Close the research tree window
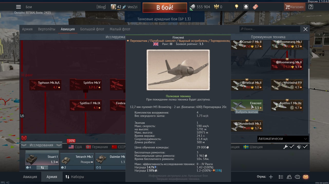329x184 pixels. click(305, 29)
